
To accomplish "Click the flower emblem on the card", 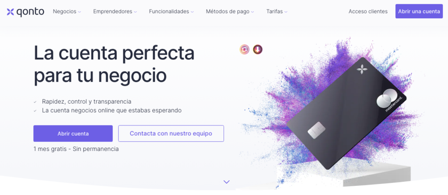I will pos(362,69).
